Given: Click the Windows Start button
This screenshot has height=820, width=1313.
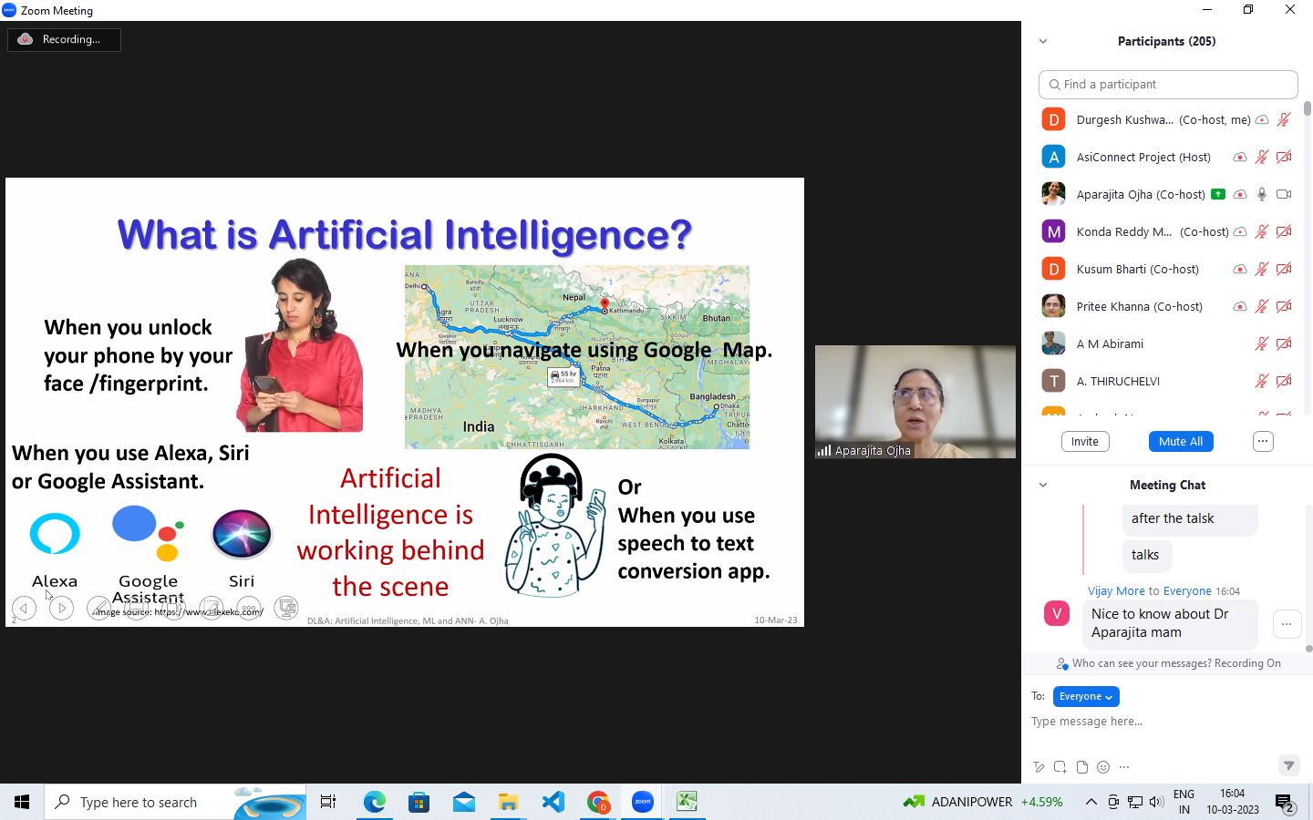Looking at the screenshot, I should tap(22, 802).
